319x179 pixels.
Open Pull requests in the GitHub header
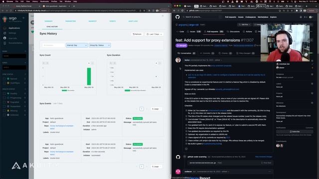(x=230, y=17)
